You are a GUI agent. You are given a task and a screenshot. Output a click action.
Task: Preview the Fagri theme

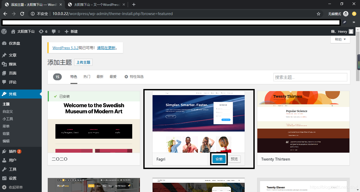coord(234,159)
